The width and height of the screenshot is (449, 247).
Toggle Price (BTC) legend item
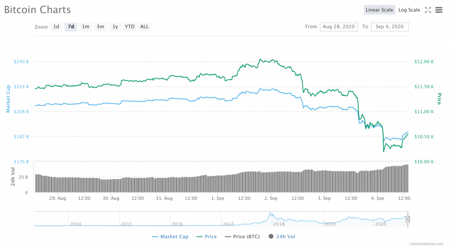click(242, 237)
